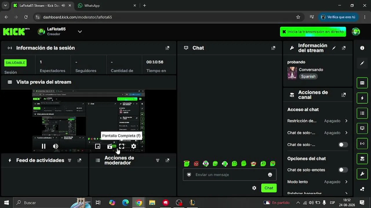Toggle activity feed lightning widget in sidebar
The image size is (371, 208).
click(x=362, y=98)
